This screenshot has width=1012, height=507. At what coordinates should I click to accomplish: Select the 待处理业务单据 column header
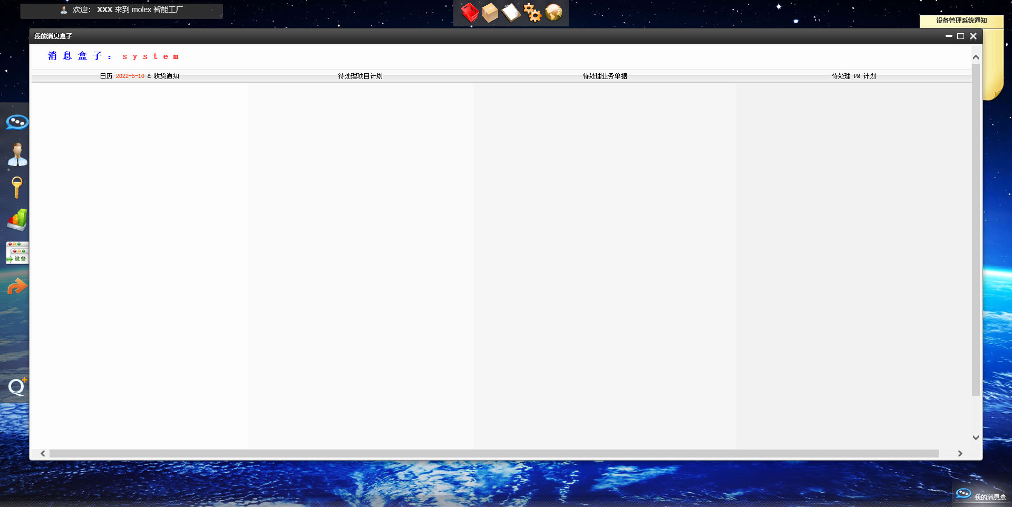click(x=605, y=76)
